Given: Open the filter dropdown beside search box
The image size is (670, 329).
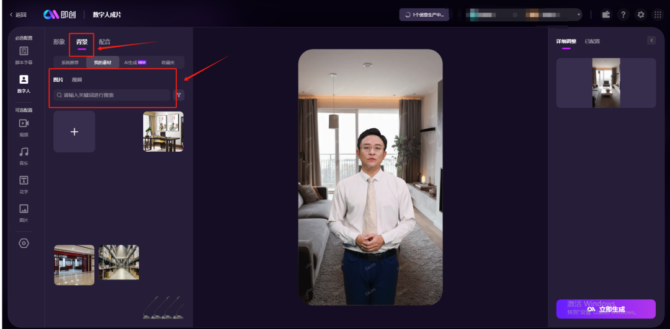Looking at the screenshot, I should click(x=179, y=95).
